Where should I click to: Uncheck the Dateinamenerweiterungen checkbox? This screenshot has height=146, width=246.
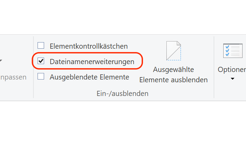41,61
